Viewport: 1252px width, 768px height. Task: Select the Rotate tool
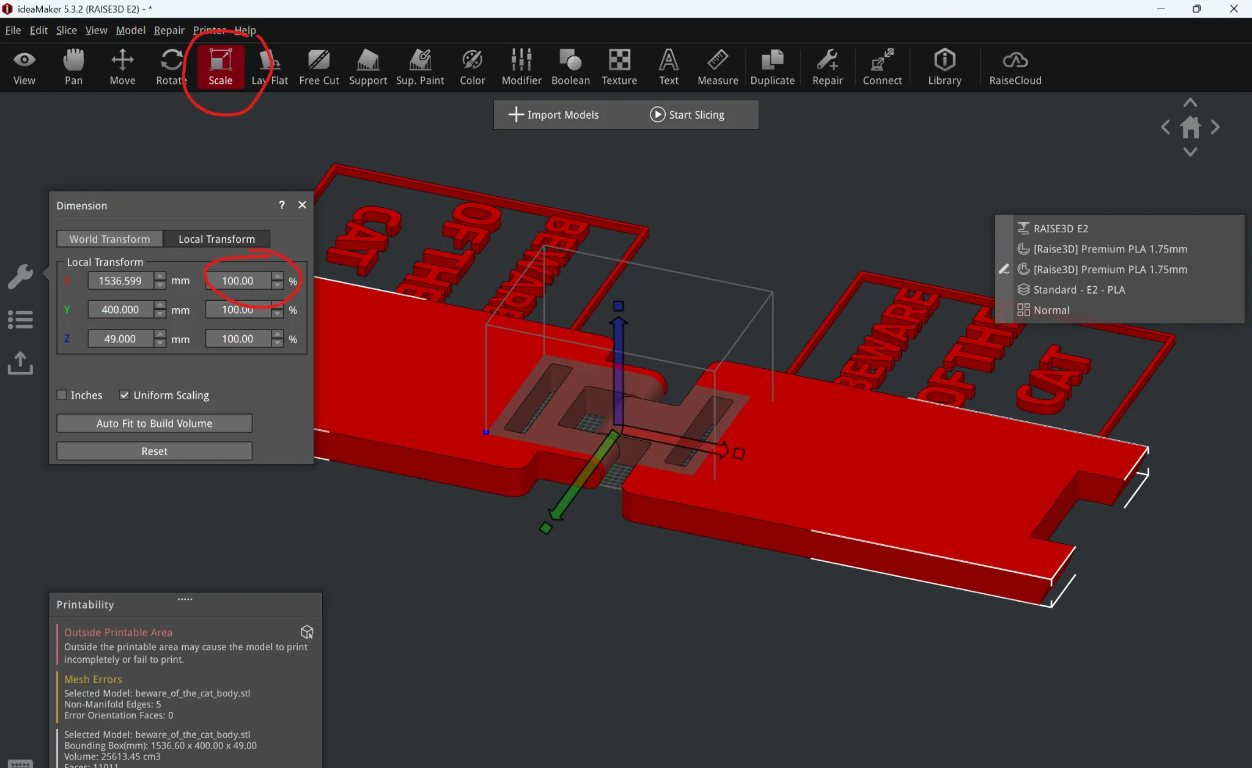pyautogui.click(x=171, y=67)
